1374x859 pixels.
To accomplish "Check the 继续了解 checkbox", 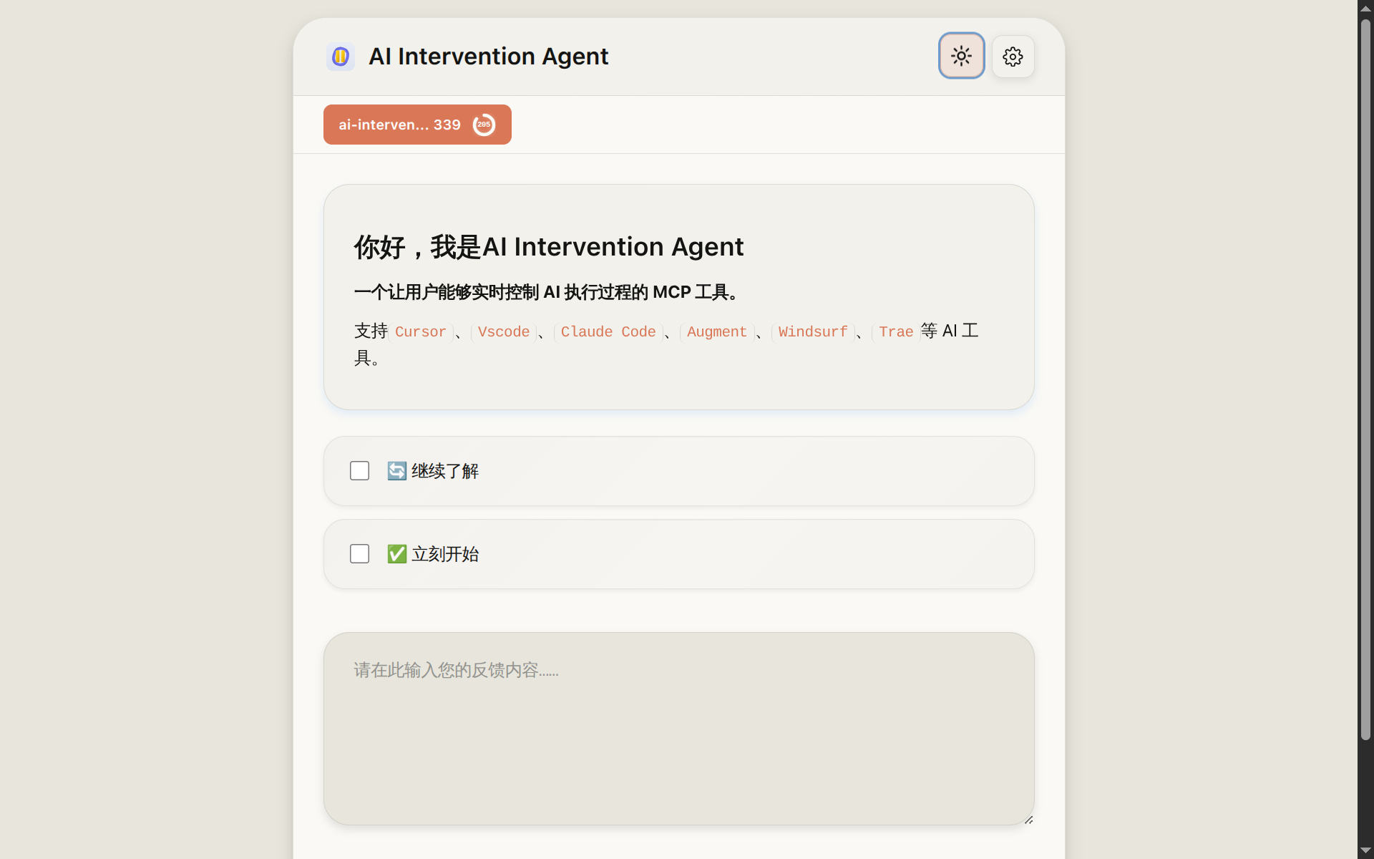I will pos(359,470).
